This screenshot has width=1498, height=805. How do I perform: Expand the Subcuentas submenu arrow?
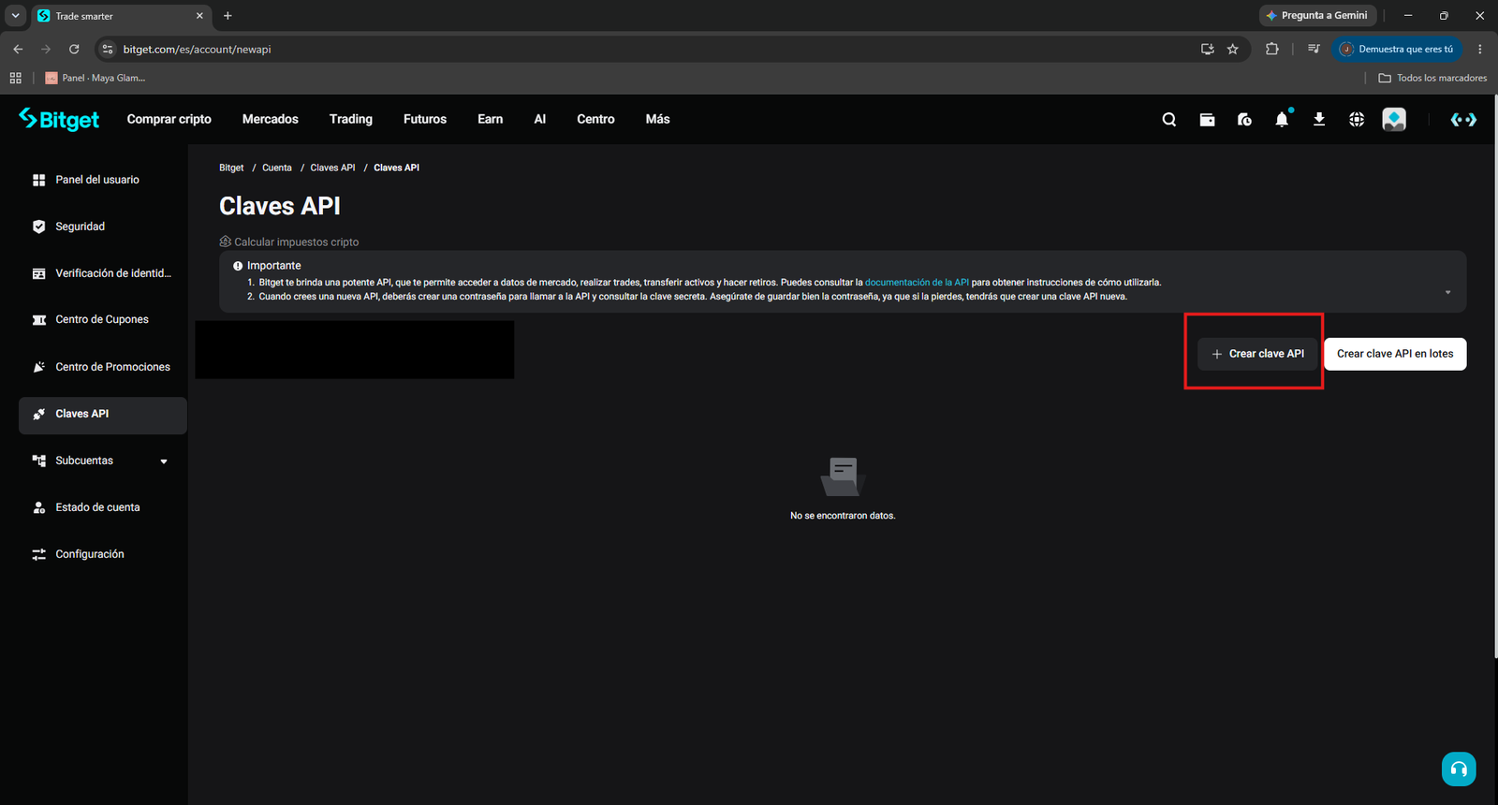tap(164, 461)
